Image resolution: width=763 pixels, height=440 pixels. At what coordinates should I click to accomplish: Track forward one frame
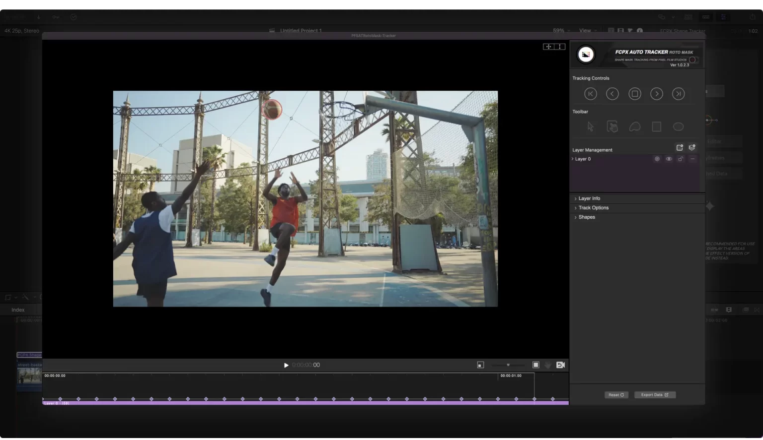point(657,94)
